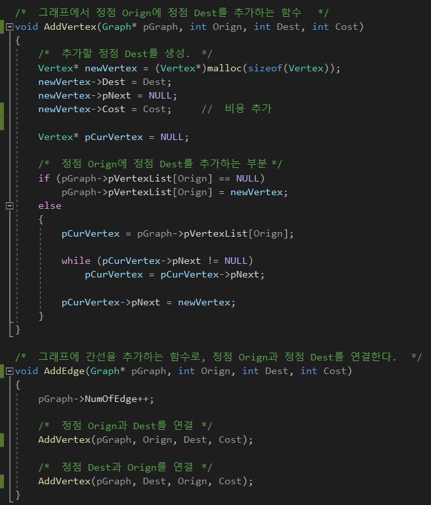Click the 'int Cost' parameter of AddVertex
431x505 pixels.
(x=335, y=27)
